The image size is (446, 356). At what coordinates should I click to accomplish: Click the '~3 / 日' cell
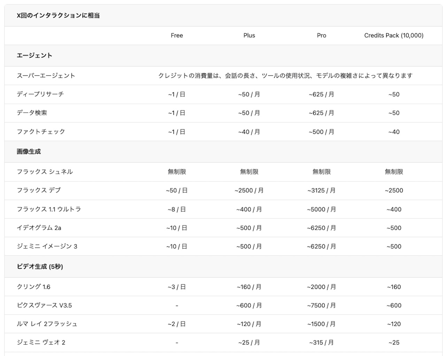point(177,287)
